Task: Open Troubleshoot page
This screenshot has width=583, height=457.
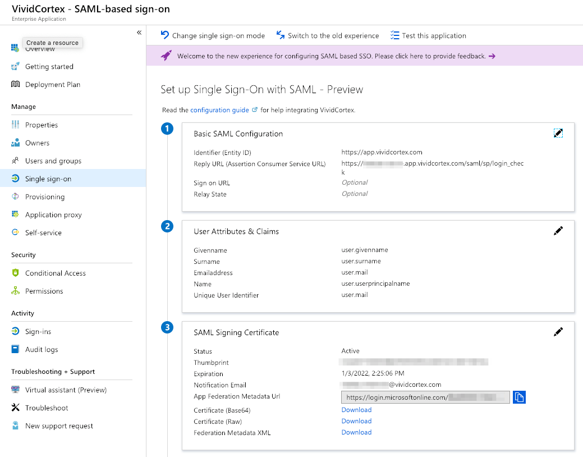Action: (x=47, y=408)
